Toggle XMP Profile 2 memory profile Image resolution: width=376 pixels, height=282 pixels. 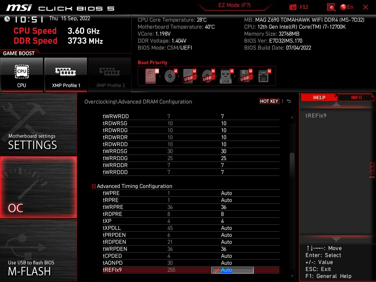tap(110, 75)
